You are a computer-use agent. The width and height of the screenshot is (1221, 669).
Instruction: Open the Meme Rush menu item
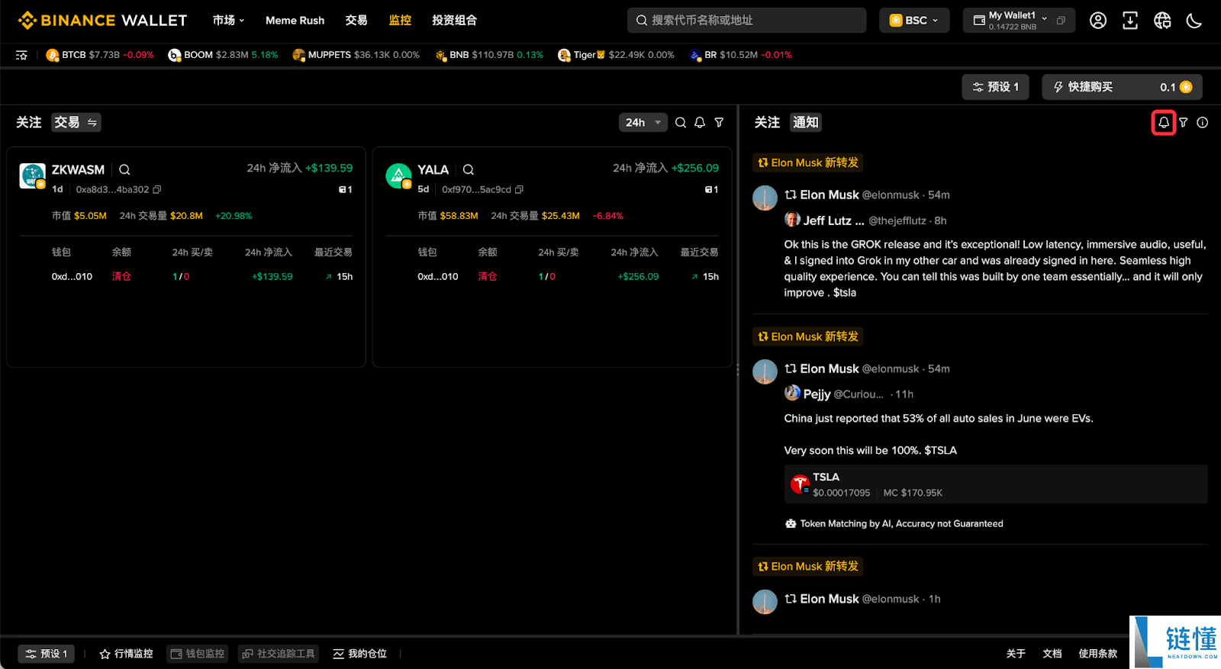pyautogui.click(x=295, y=21)
